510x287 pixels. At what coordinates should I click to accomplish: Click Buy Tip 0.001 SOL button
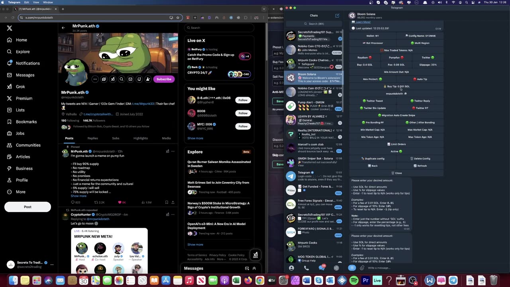396,86
